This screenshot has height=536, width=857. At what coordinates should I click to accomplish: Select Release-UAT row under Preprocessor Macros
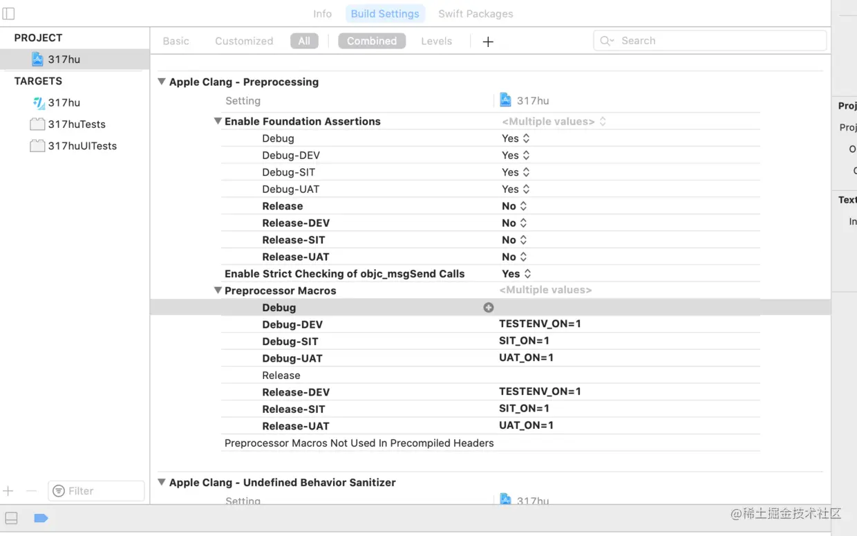[x=491, y=426]
